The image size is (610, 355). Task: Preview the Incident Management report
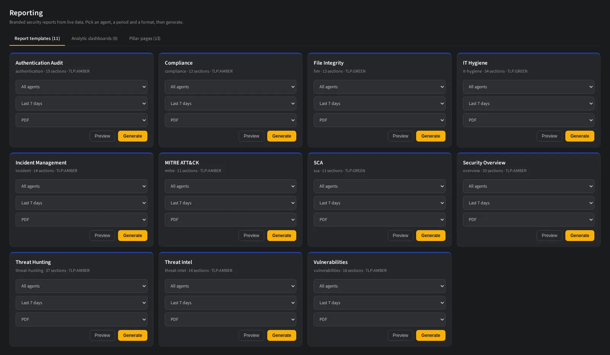[102, 236]
